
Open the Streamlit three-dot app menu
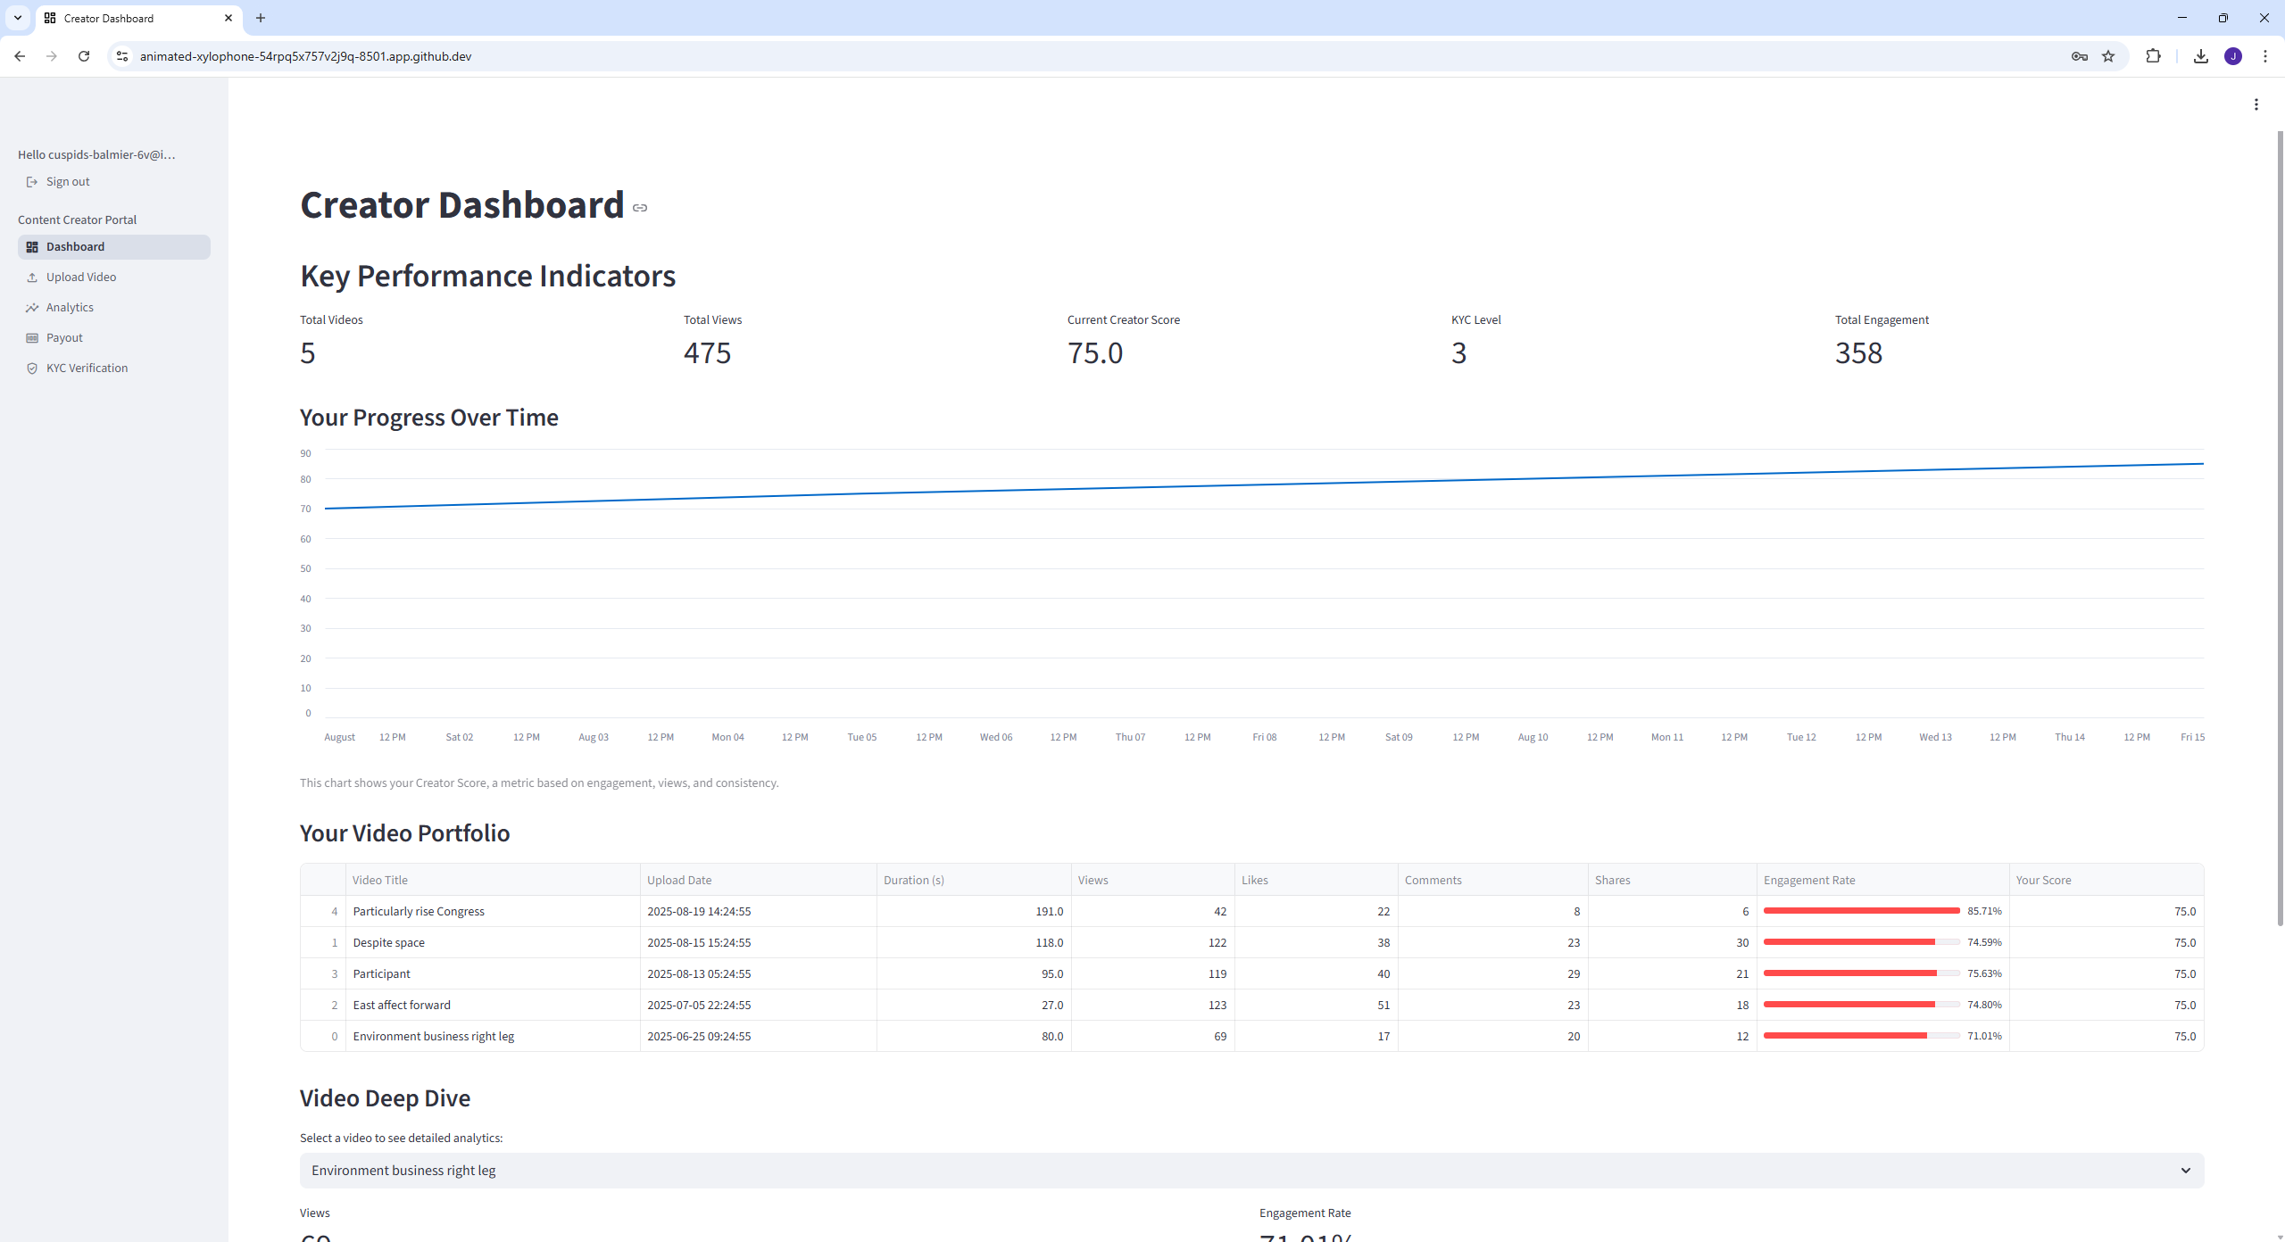2256,104
